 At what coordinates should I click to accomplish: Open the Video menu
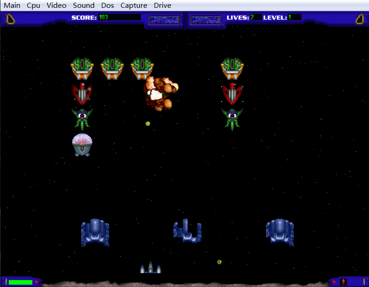(56, 5)
